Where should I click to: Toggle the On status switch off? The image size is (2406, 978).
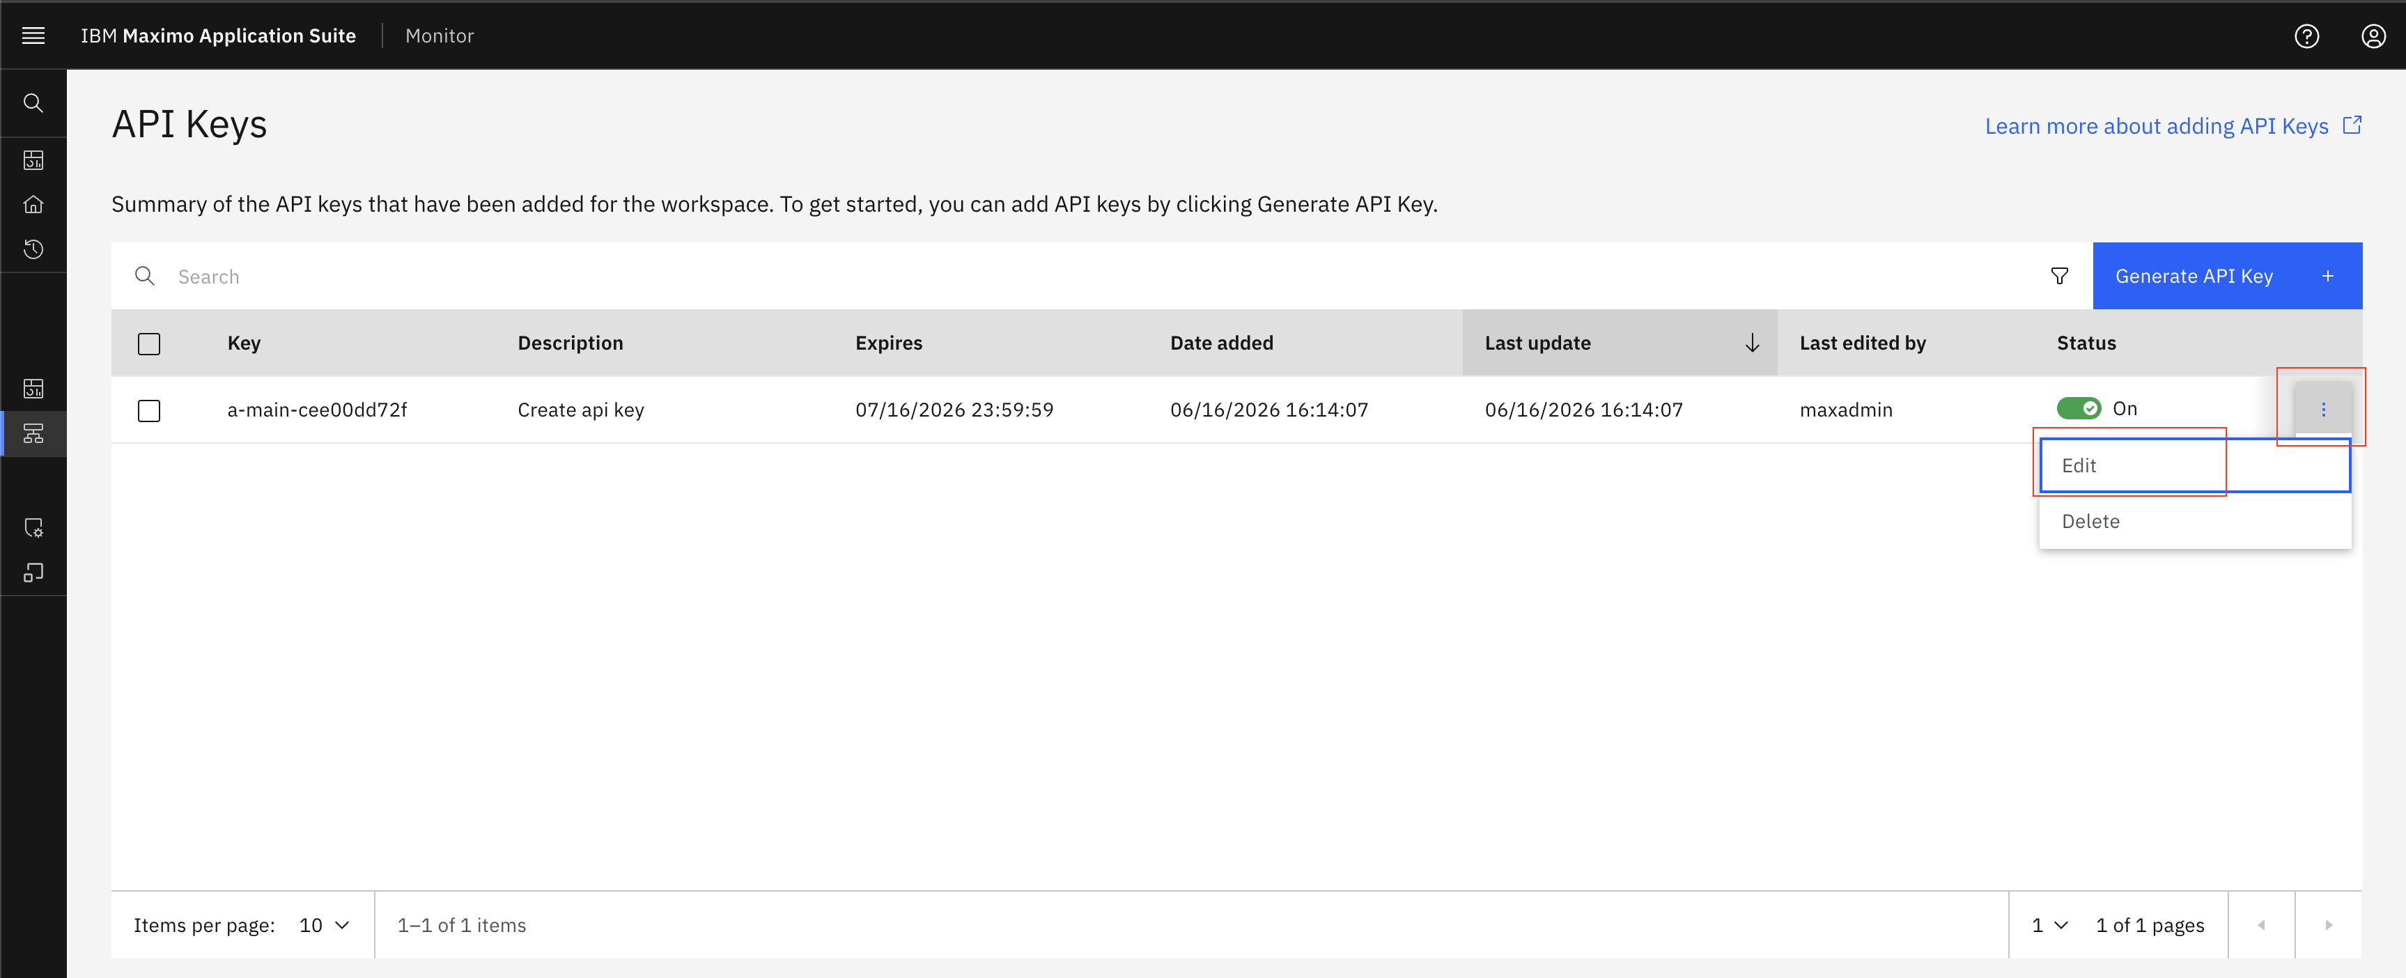[2078, 408]
